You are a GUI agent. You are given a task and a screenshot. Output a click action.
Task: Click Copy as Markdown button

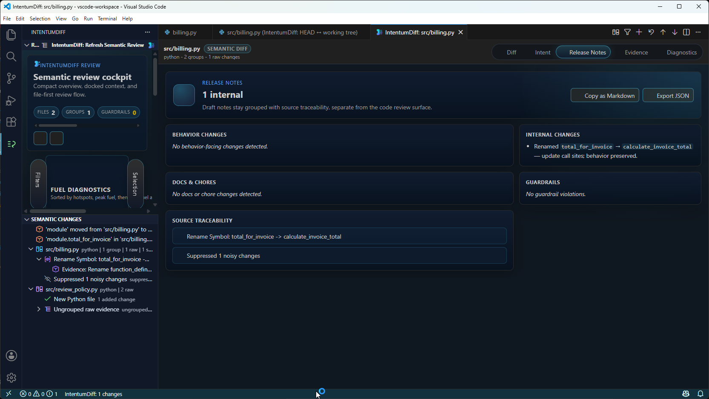click(x=605, y=95)
